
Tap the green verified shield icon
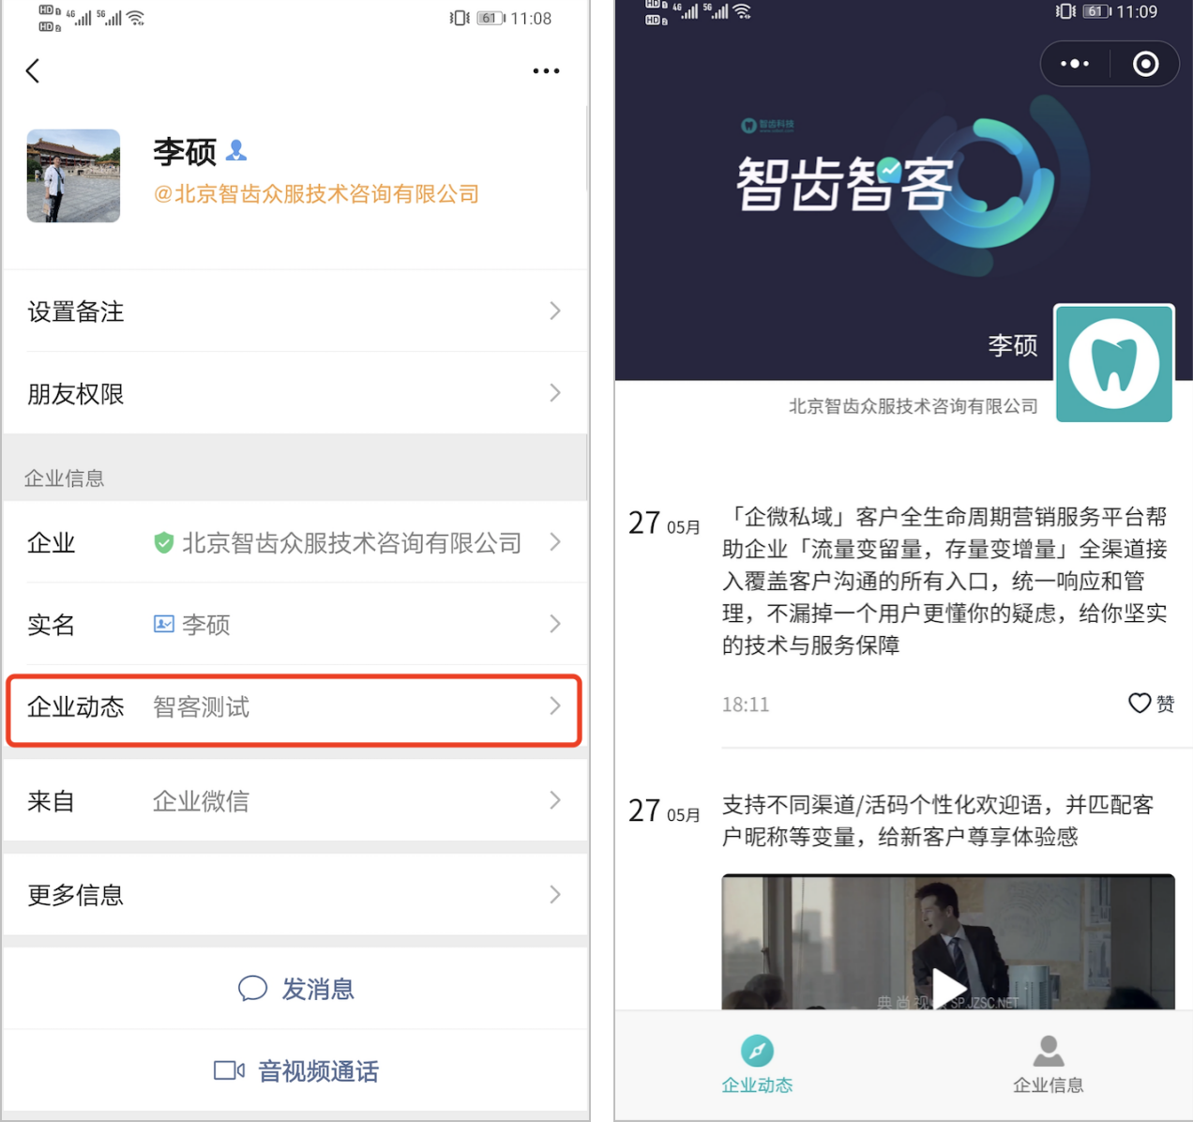[164, 542]
